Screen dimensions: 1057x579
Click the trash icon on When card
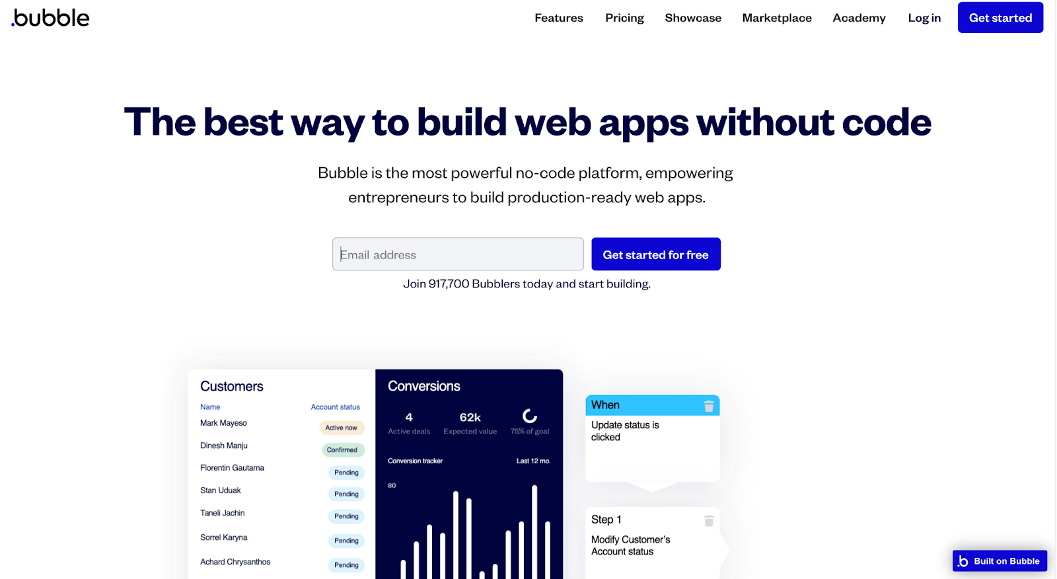[709, 406]
